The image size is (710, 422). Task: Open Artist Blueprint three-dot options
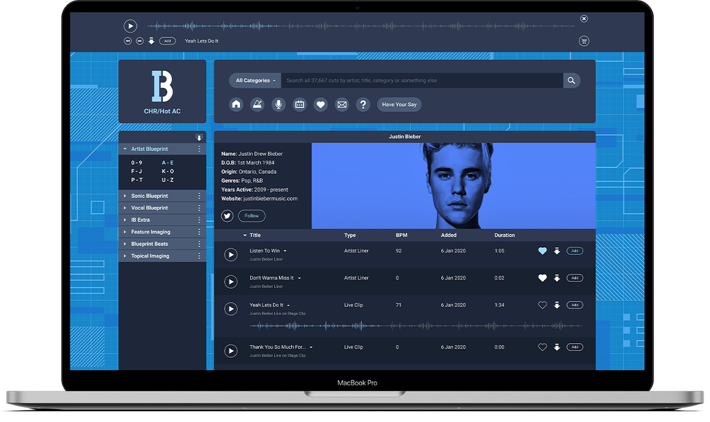200,149
